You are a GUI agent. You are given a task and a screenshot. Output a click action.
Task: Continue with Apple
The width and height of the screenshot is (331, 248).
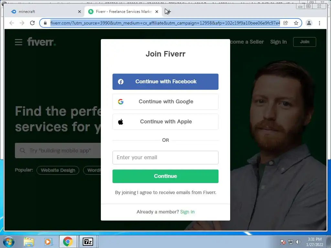click(165, 122)
